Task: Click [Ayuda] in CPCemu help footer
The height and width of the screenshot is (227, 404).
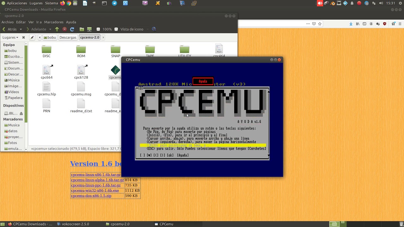Action: 183,155
